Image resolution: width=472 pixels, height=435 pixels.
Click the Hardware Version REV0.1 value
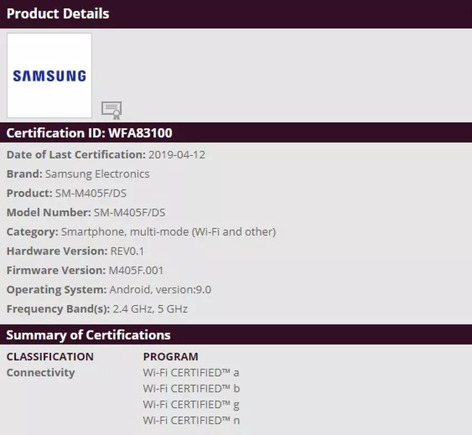tap(128, 251)
